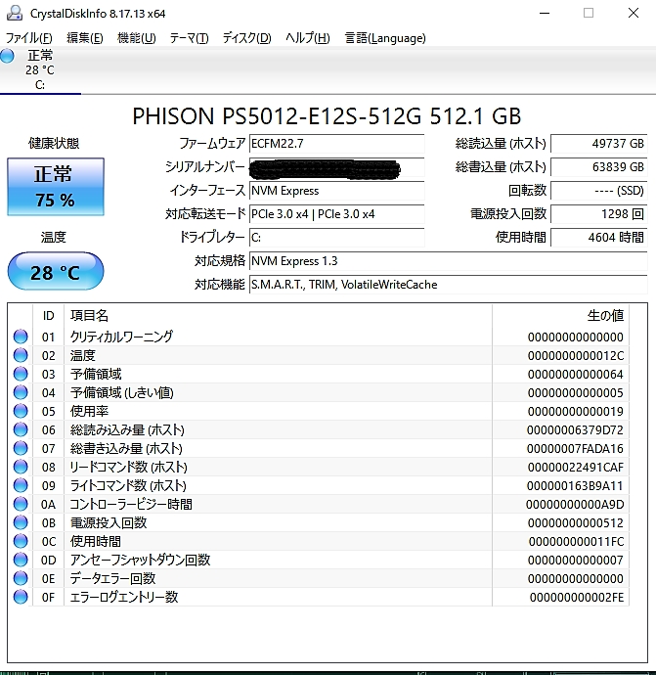This screenshot has height=675, width=656.
Task: Click the ID column header
Action: tap(48, 316)
